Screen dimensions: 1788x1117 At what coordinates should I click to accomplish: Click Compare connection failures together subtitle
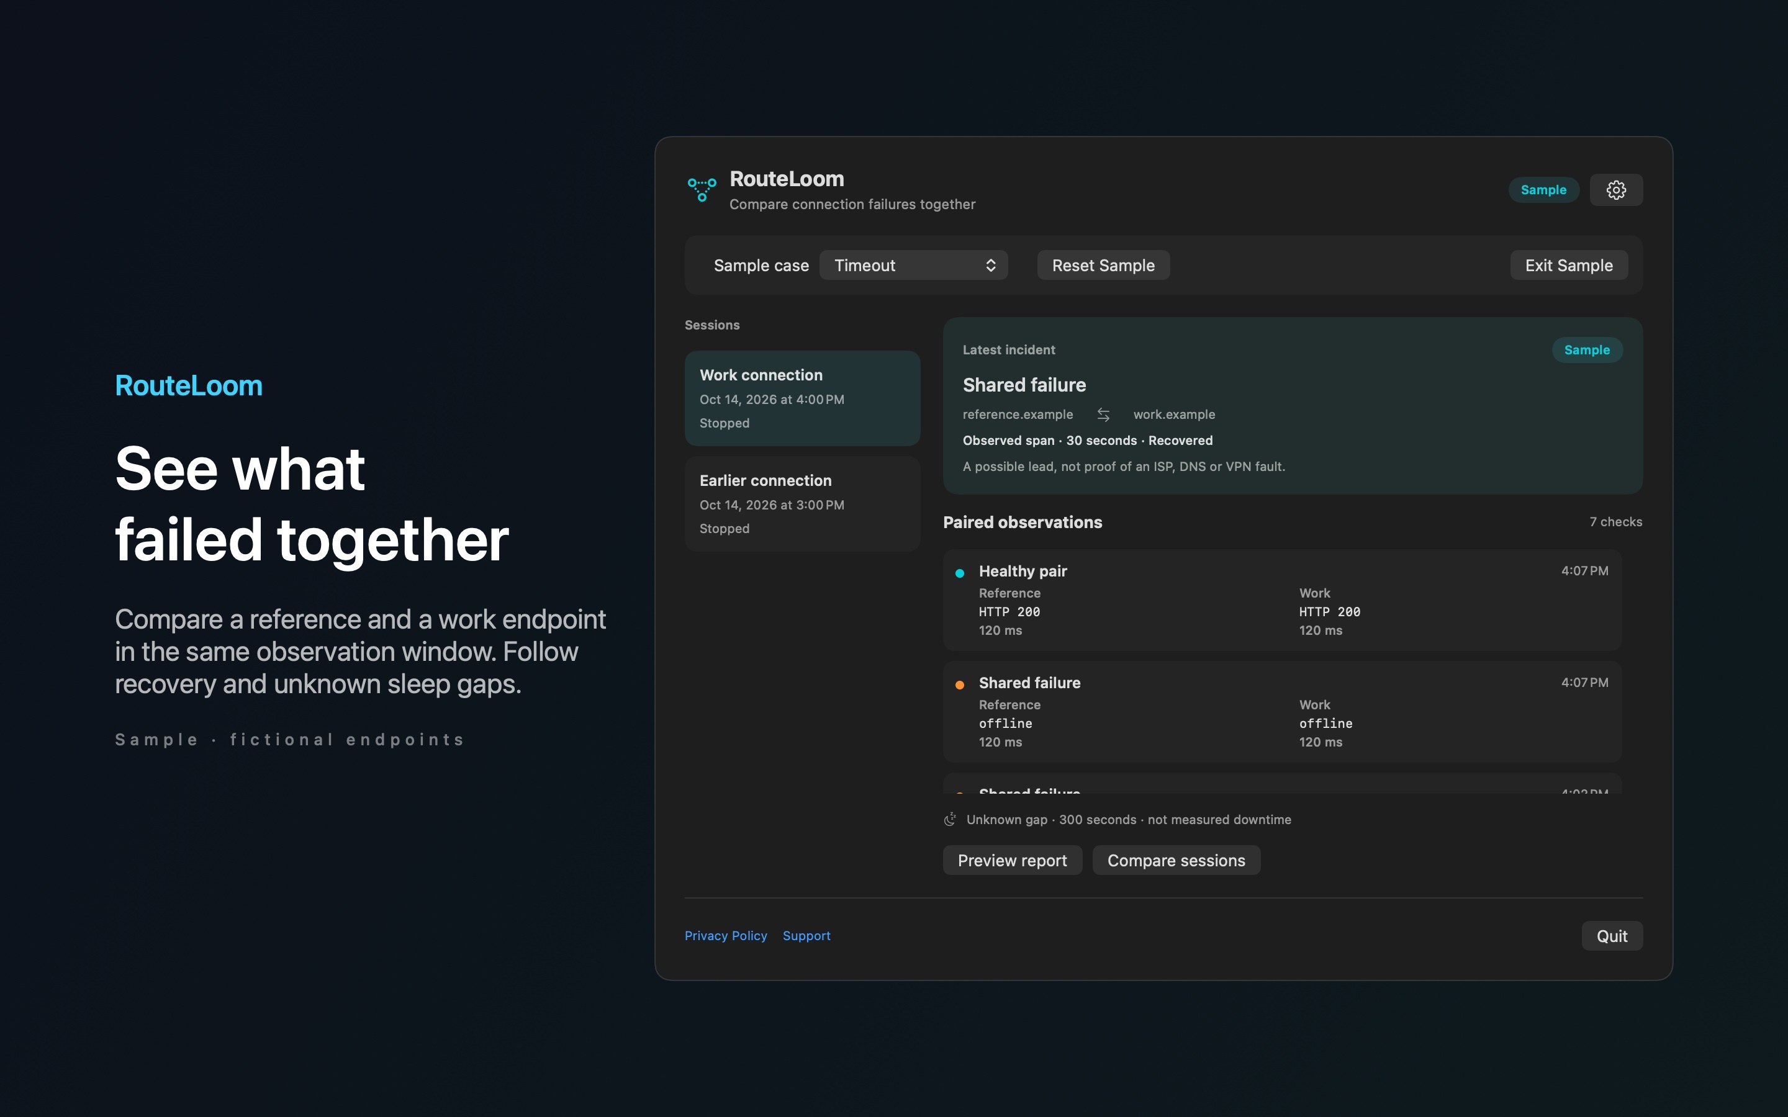pyautogui.click(x=852, y=204)
